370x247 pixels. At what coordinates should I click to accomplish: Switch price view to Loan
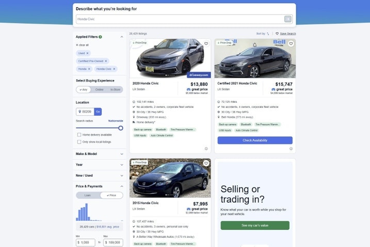click(88, 195)
